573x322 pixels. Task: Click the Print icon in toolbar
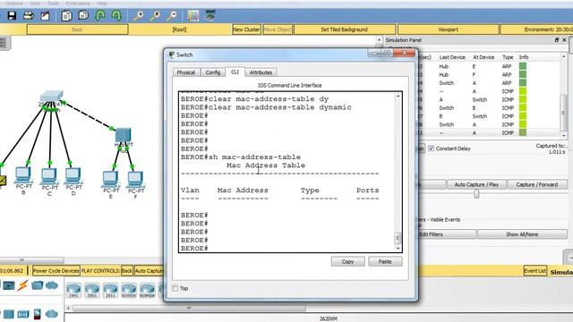(29, 16)
